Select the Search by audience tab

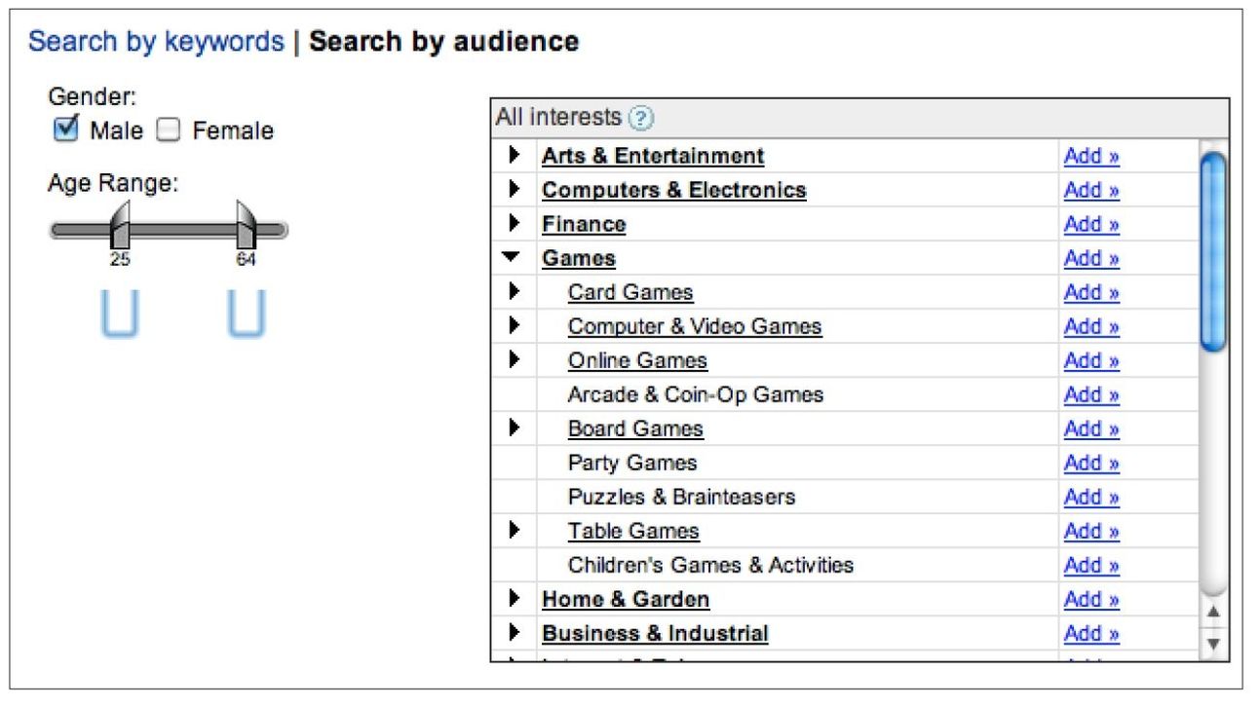coord(443,42)
